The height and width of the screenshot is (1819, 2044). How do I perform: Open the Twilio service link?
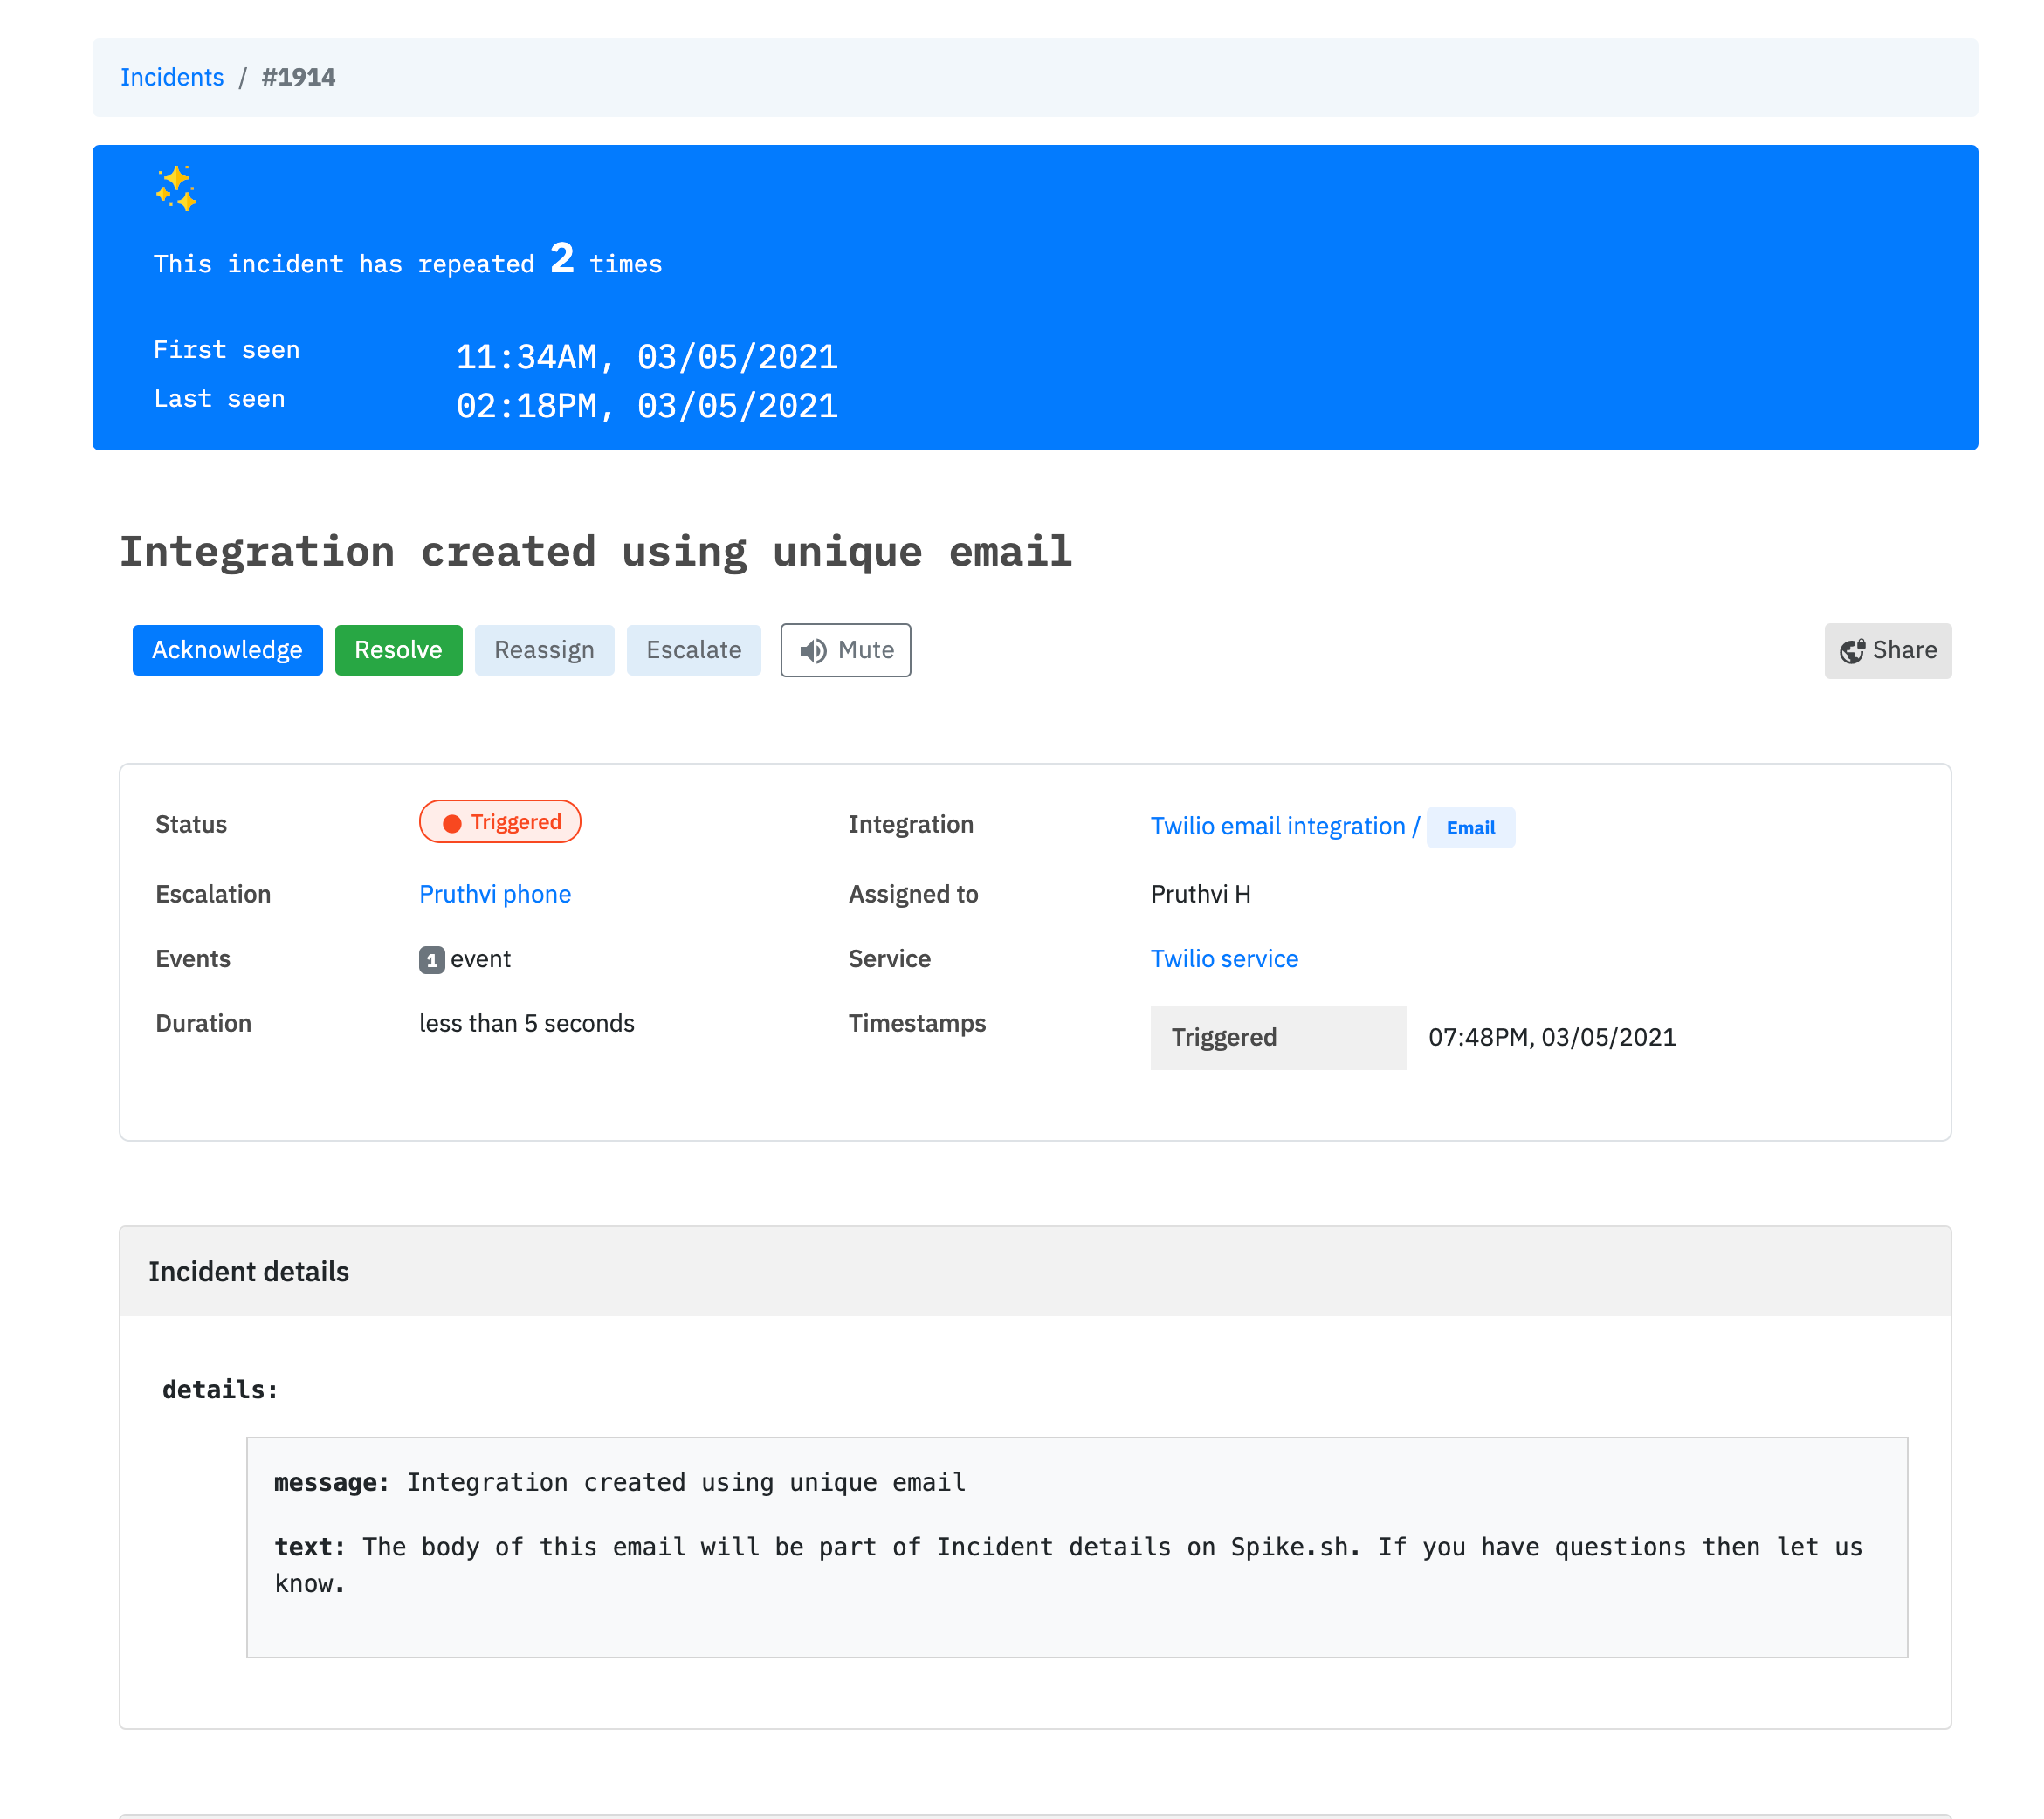[1224, 958]
